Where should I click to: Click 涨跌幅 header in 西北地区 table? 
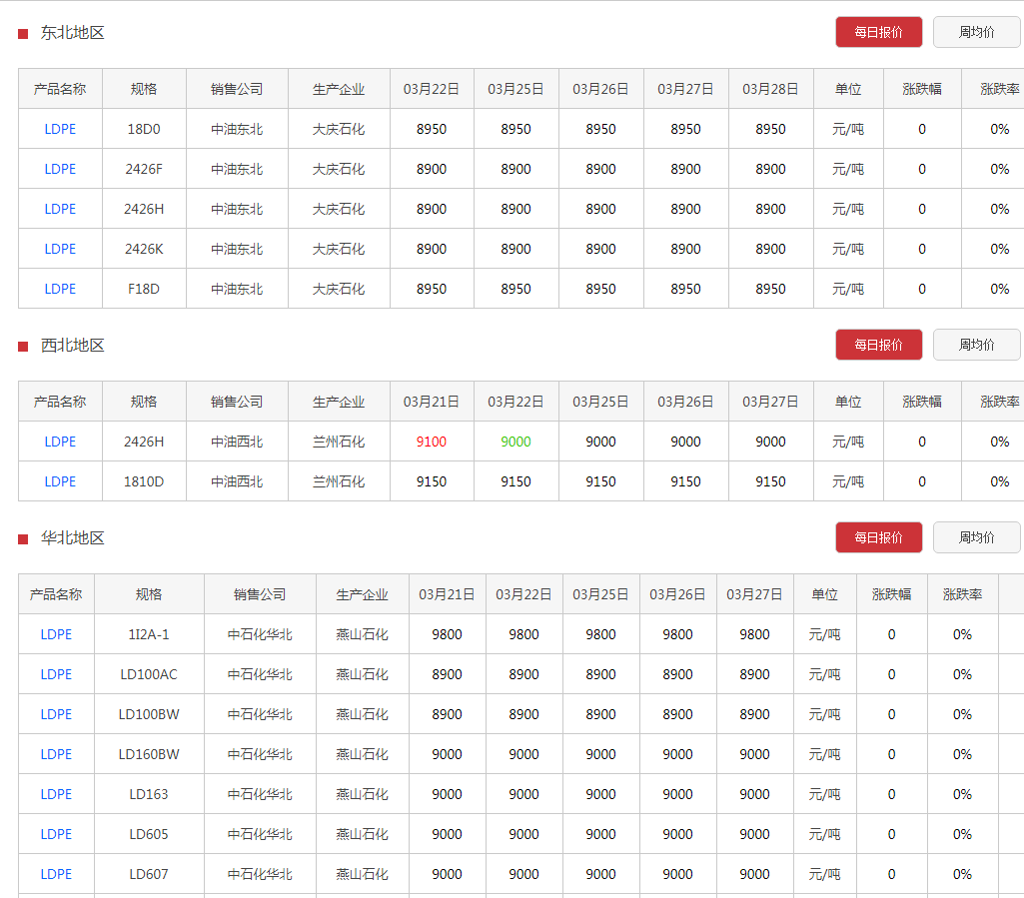click(x=922, y=402)
